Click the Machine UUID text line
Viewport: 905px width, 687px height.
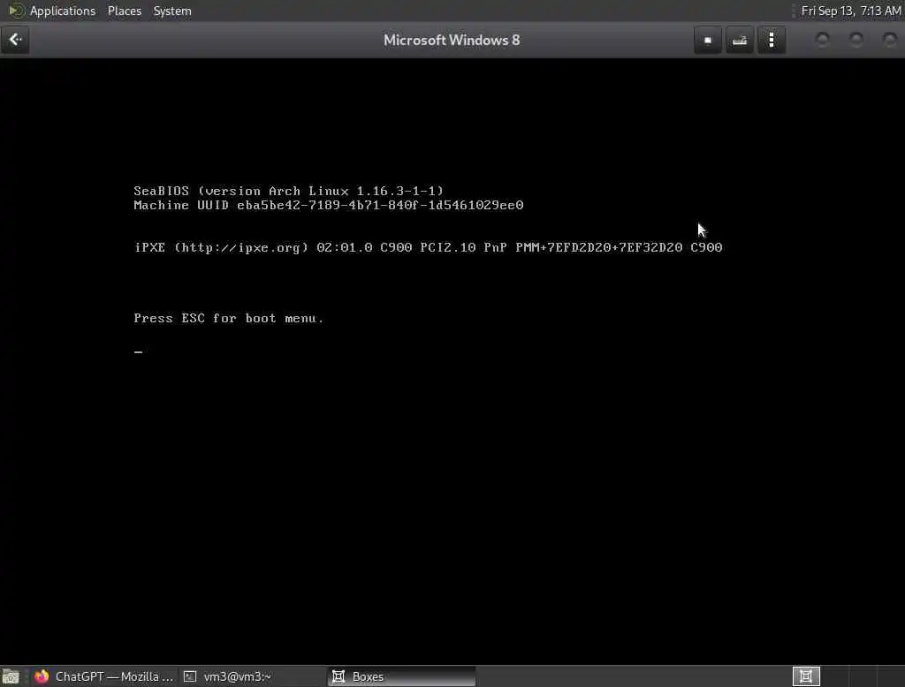coord(329,206)
